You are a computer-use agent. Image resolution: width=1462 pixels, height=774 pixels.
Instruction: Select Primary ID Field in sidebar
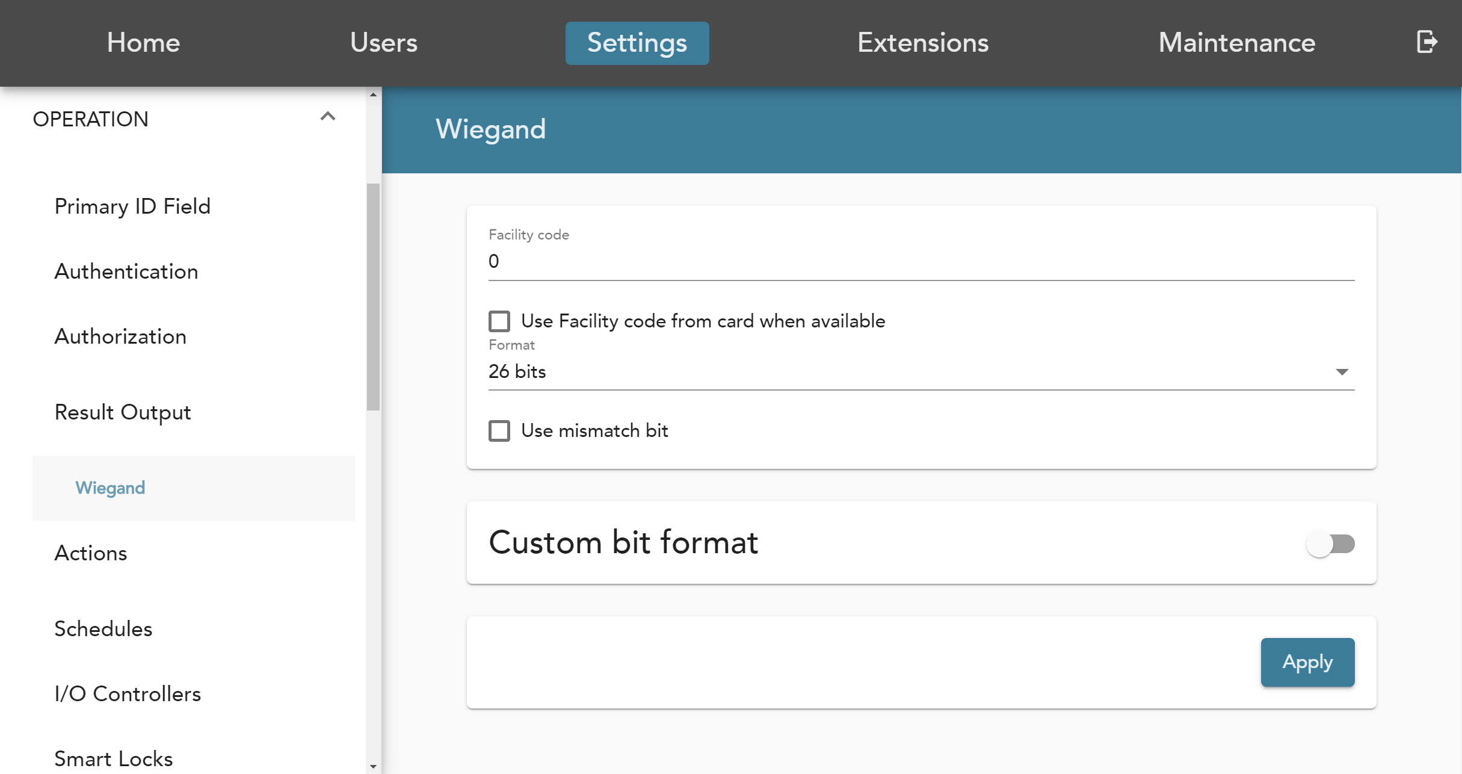132,206
